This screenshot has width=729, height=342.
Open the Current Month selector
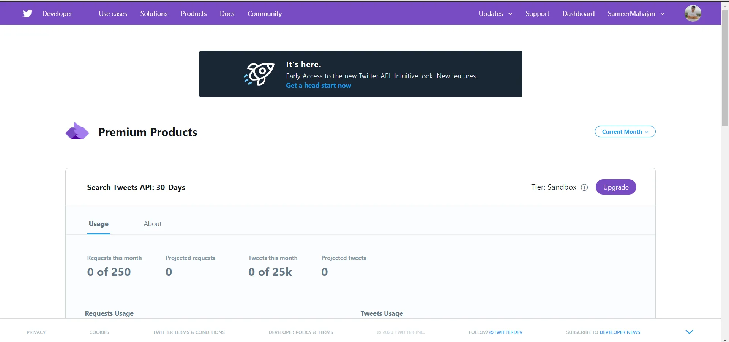point(625,131)
